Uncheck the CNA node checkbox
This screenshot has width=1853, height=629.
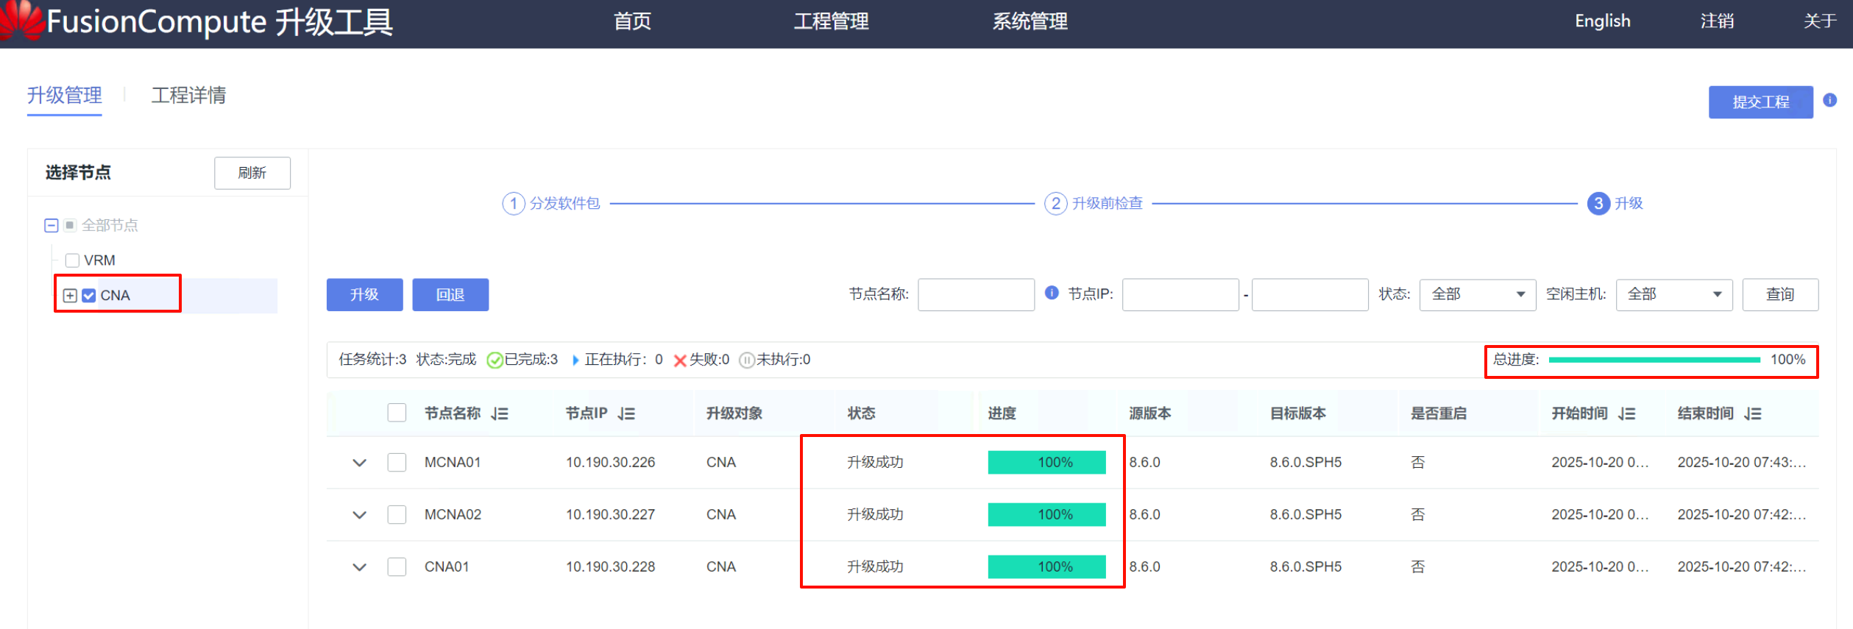click(x=89, y=296)
